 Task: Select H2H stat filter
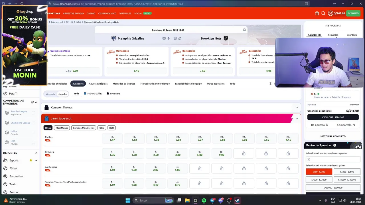tap(111, 128)
